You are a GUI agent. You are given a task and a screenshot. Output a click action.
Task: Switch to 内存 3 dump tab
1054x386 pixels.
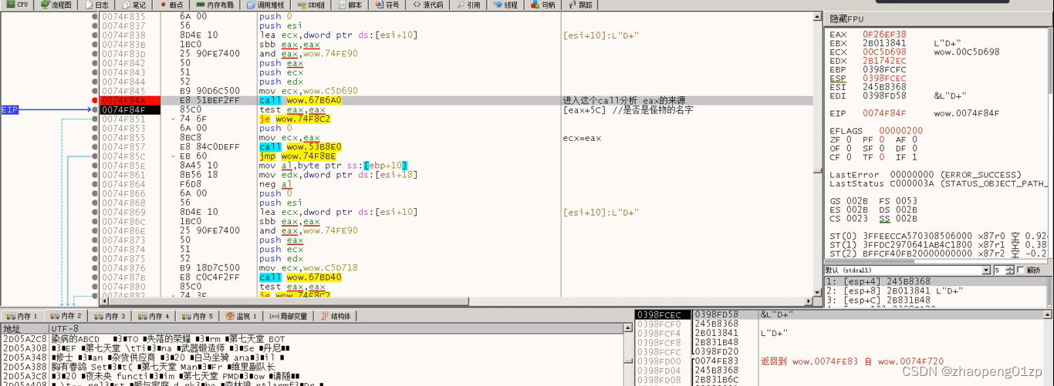[110, 316]
